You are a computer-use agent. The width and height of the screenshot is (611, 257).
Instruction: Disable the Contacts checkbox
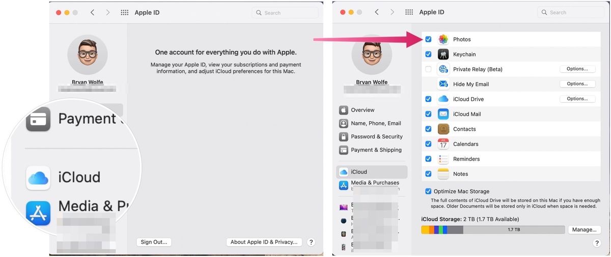pos(428,129)
